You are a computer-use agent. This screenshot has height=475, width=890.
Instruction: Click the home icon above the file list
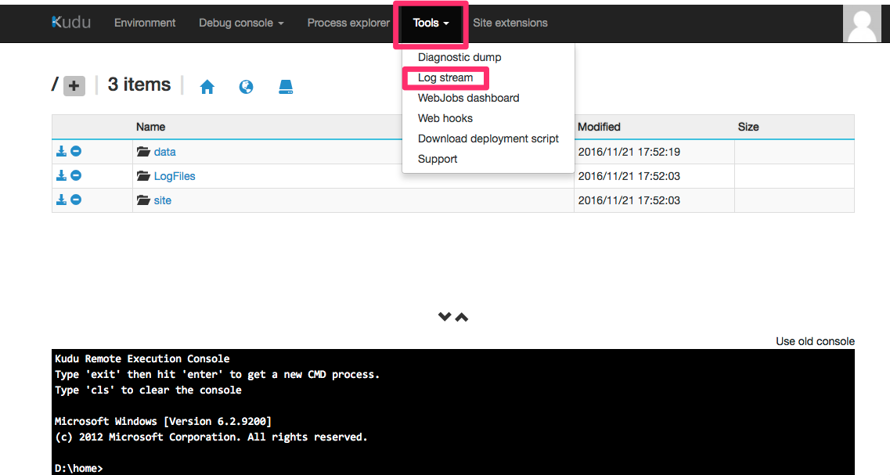pyautogui.click(x=207, y=86)
